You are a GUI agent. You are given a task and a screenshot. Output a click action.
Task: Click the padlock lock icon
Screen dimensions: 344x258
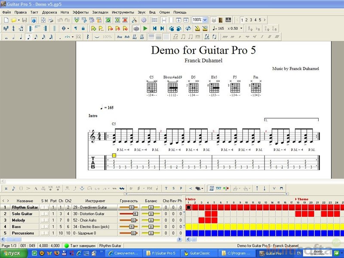point(83,28)
